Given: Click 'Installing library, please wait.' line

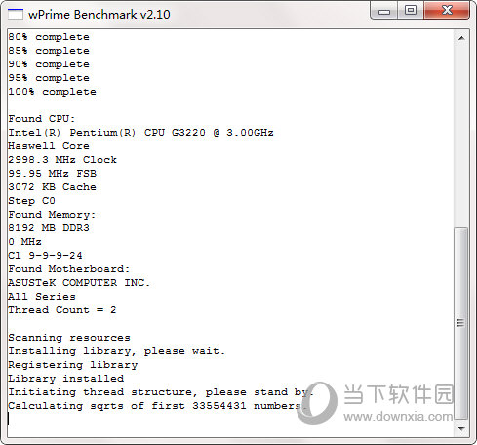Looking at the screenshot, I should (x=117, y=351).
